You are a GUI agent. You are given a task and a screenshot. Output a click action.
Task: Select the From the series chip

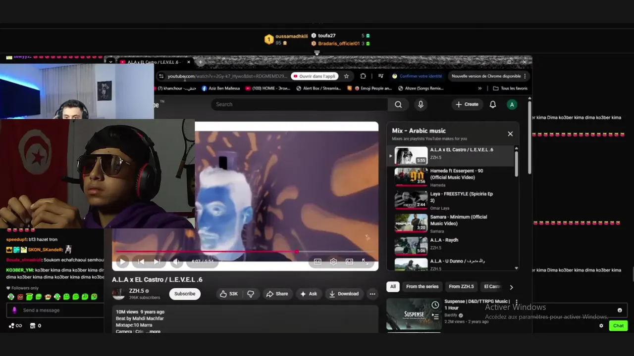(x=423, y=286)
